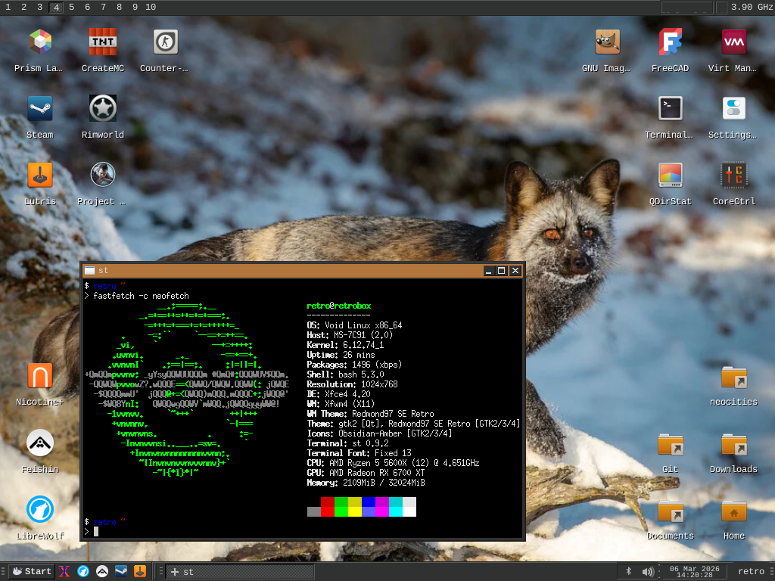This screenshot has height=581, width=775.
Task: Open the Steam desktop shortcut
Action: click(x=39, y=109)
